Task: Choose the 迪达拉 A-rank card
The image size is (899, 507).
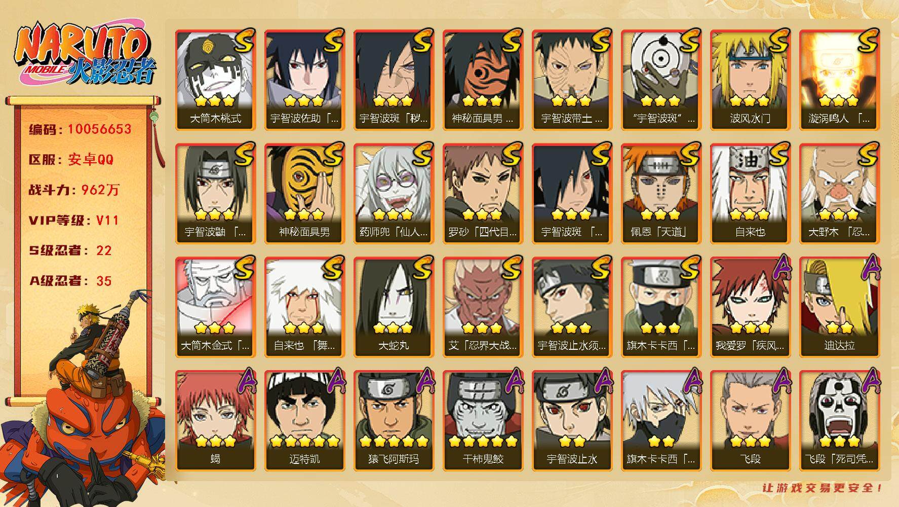Action: tap(840, 307)
